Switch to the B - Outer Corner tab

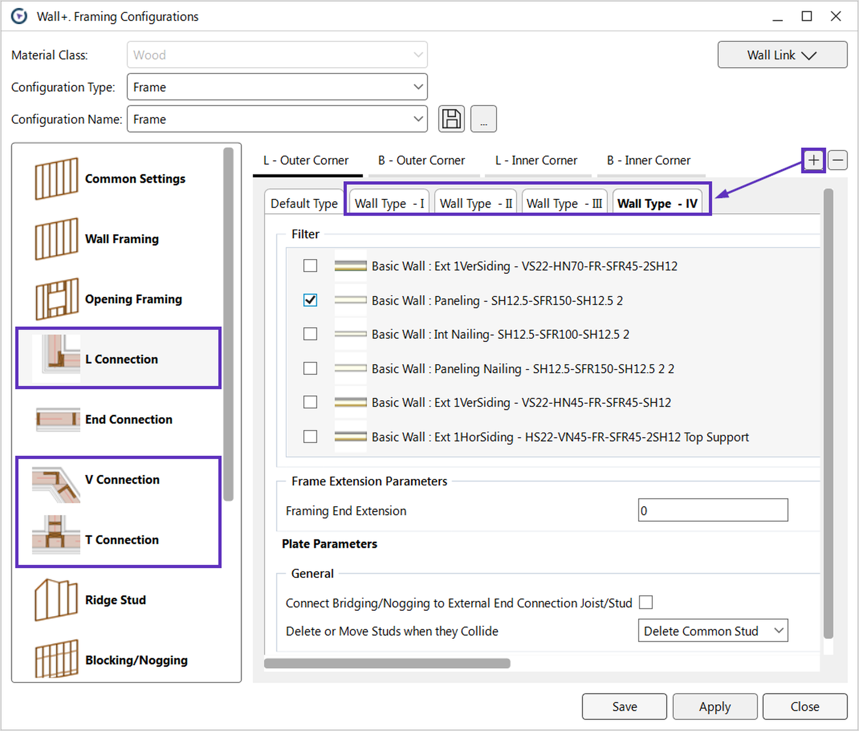[421, 160]
